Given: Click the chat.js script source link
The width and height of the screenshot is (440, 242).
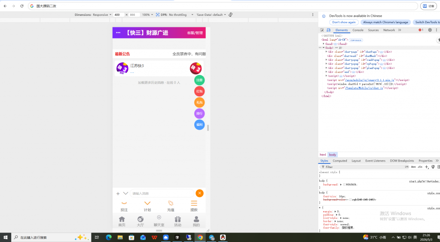Looking at the screenshot, I should pyautogui.click(x=364, y=88).
